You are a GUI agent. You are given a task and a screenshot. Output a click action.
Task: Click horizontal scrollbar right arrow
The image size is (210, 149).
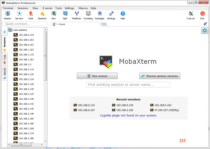point(42,145)
